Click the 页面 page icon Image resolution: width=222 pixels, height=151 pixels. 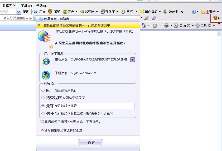pyautogui.click(x=176, y=26)
